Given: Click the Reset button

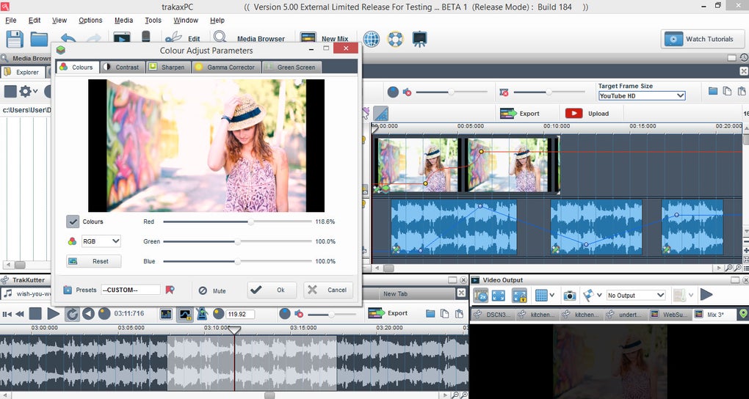Looking at the screenshot, I should coord(93,261).
